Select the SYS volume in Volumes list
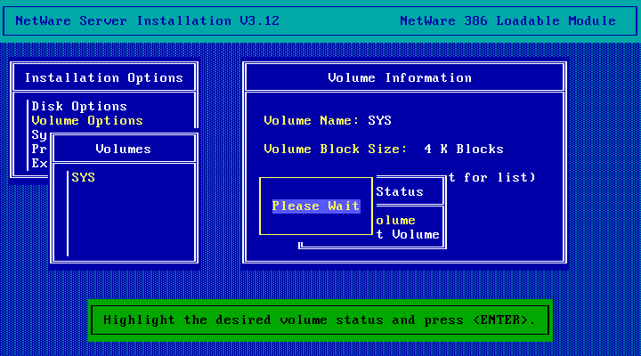 [84, 177]
